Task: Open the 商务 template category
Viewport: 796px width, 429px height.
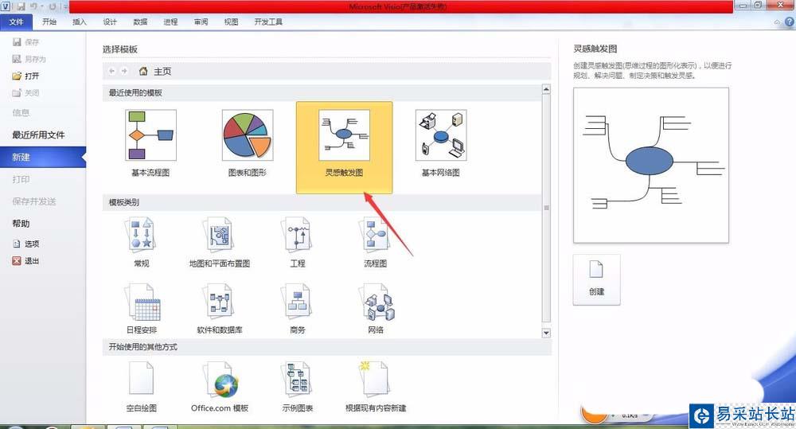Action: point(298,302)
